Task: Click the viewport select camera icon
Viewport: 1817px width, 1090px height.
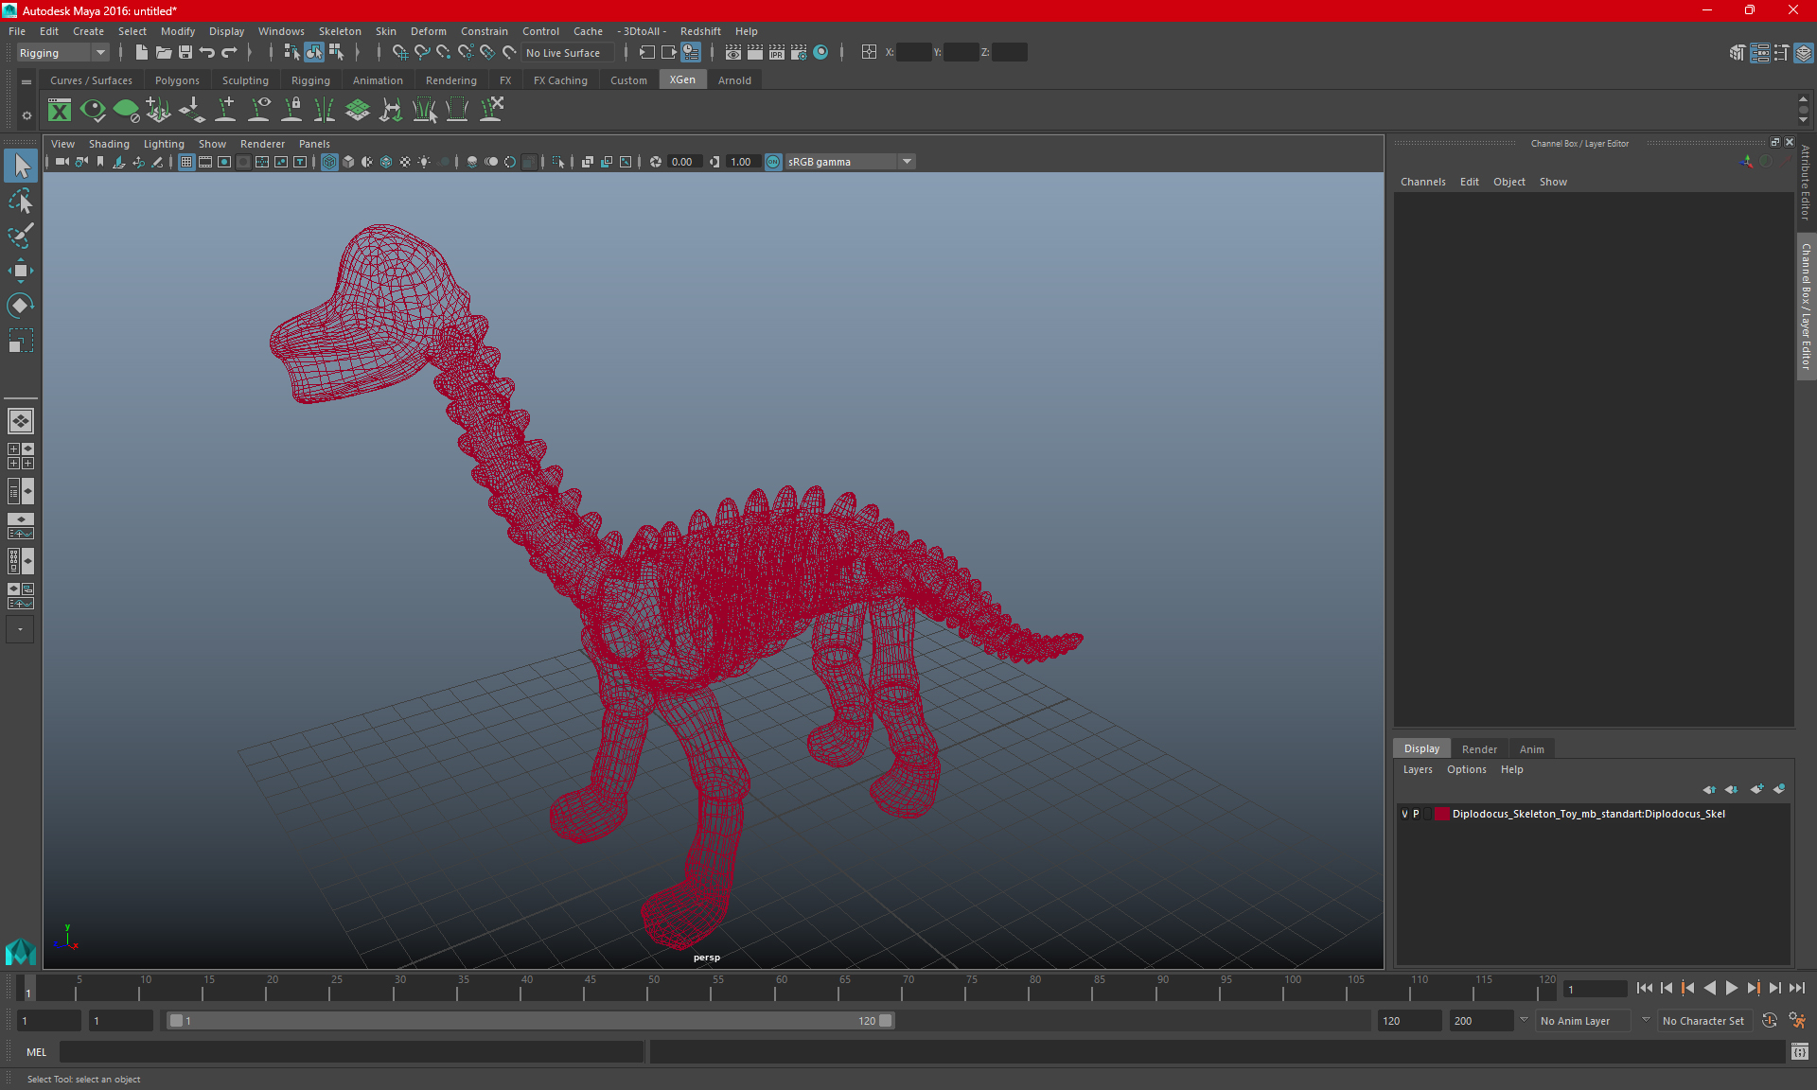Action: pyautogui.click(x=62, y=162)
